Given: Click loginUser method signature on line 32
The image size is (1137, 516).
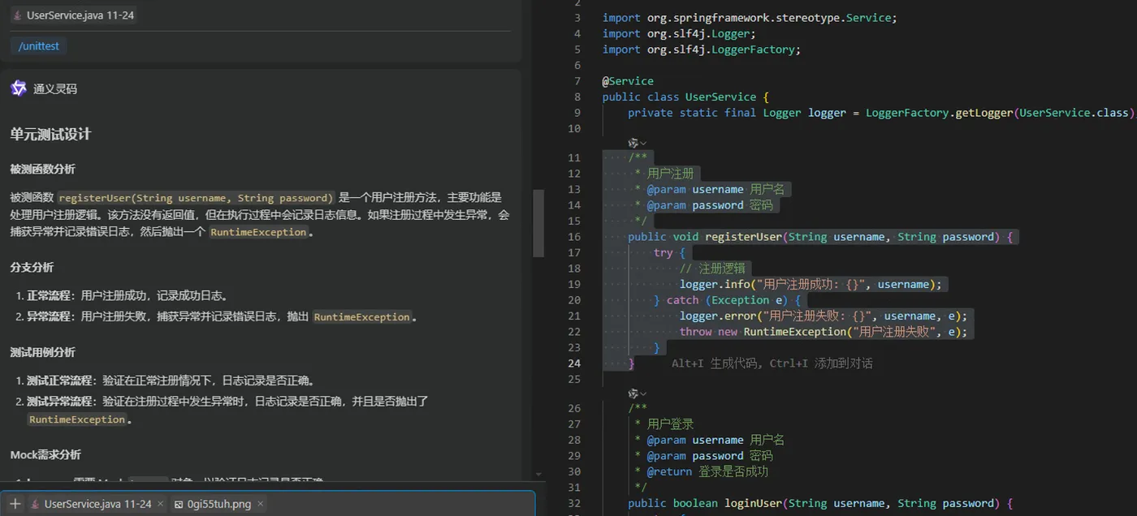Looking at the screenshot, I should click(x=819, y=504).
